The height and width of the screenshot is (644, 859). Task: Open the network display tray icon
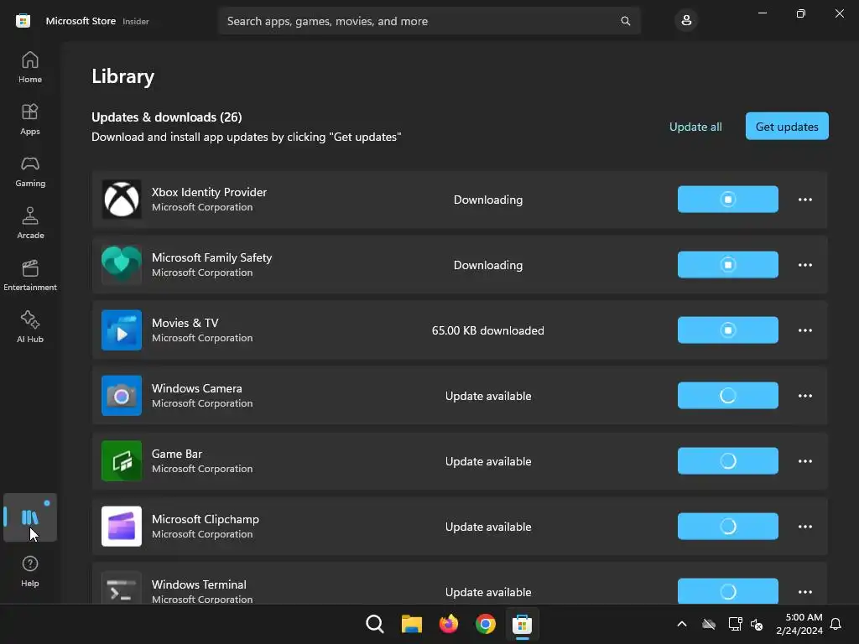coord(735,624)
